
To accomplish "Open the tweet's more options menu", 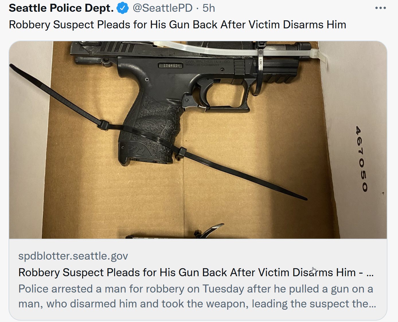I will [380, 8].
